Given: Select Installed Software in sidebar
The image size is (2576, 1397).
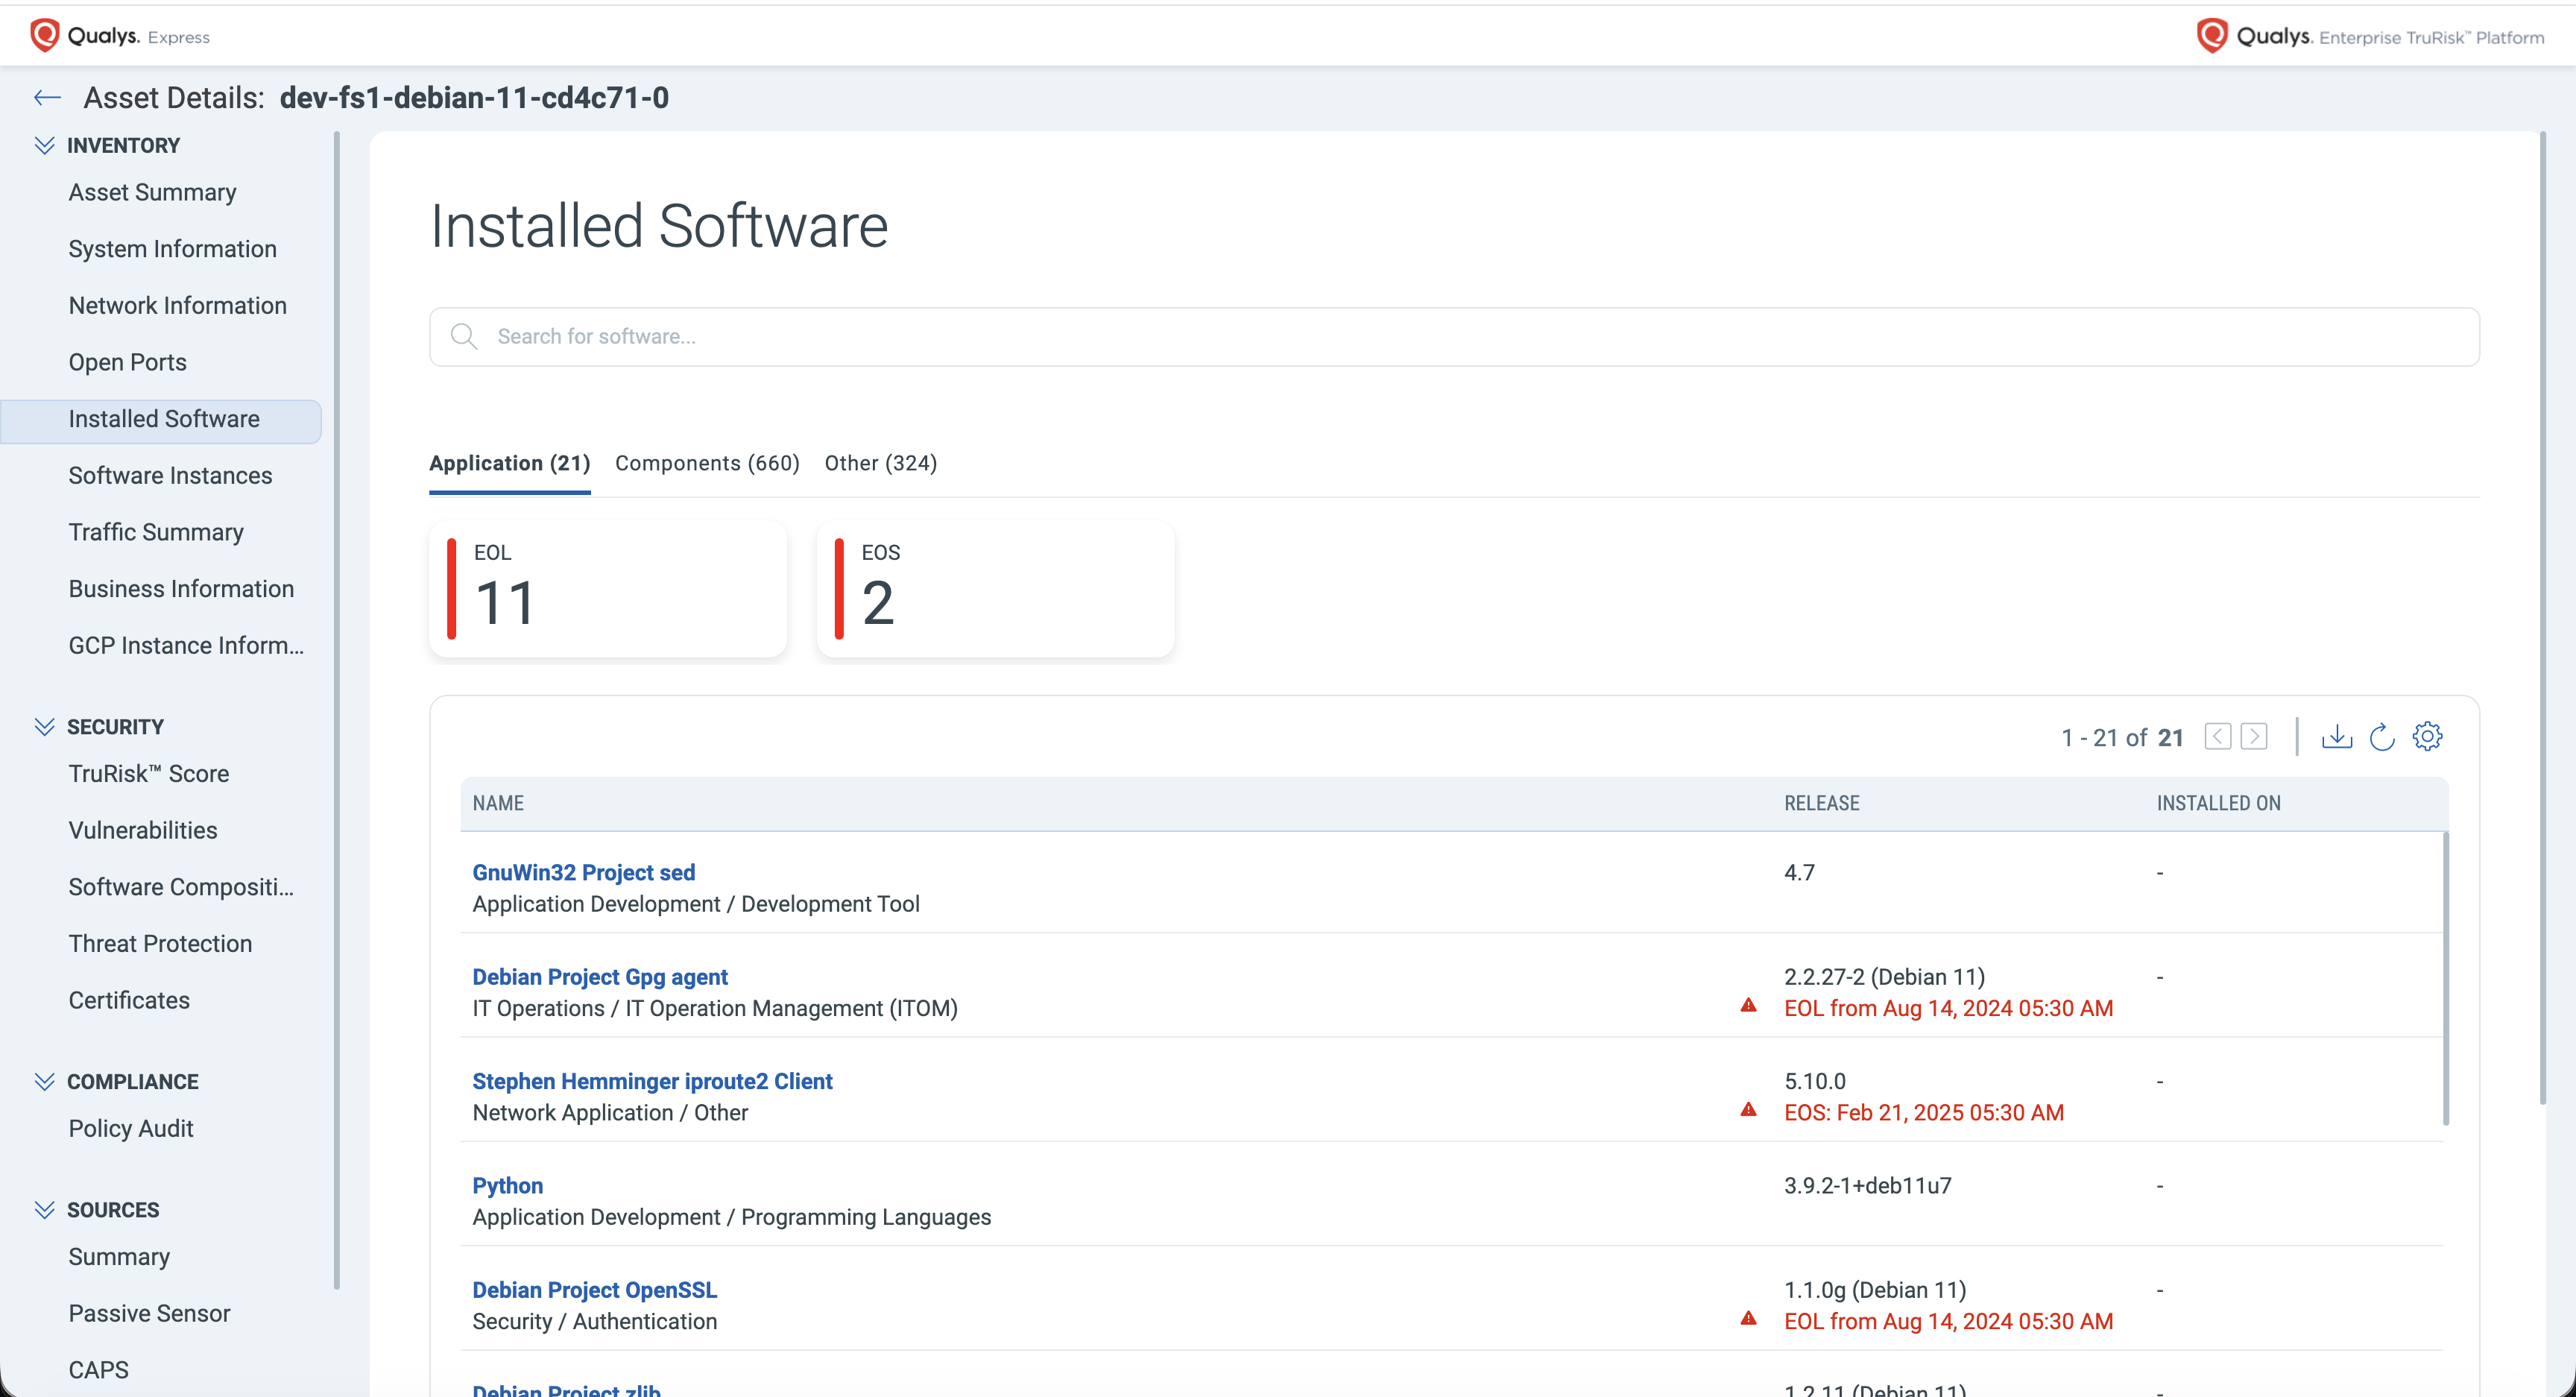Looking at the screenshot, I should pyautogui.click(x=161, y=420).
